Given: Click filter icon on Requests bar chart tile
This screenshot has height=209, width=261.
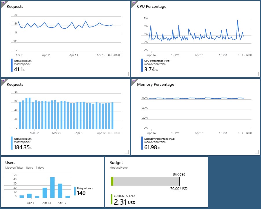Looking at the screenshot, I should click(x=3, y=81).
